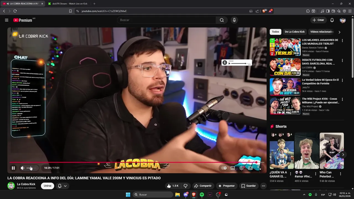Toggle the autoplay switch in player
Image resolution: width=354 pixels, height=199 pixels.
click(x=224, y=168)
